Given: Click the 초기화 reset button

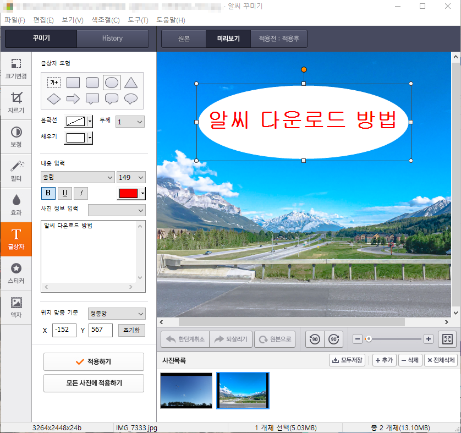Looking at the screenshot, I should [131, 330].
